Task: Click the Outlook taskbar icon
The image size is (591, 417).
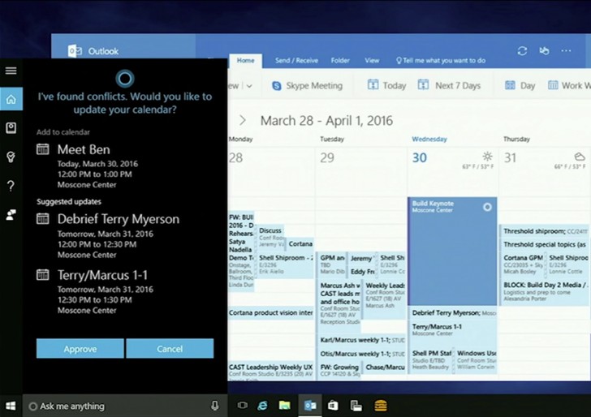Action: tap(310, 406)
